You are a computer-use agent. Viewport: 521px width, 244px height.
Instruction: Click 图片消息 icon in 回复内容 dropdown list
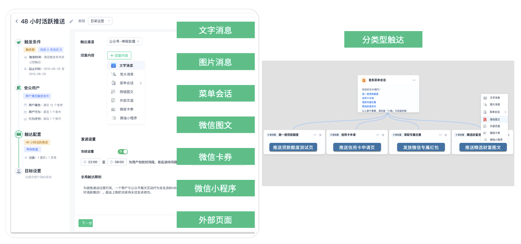coord(113,74)
